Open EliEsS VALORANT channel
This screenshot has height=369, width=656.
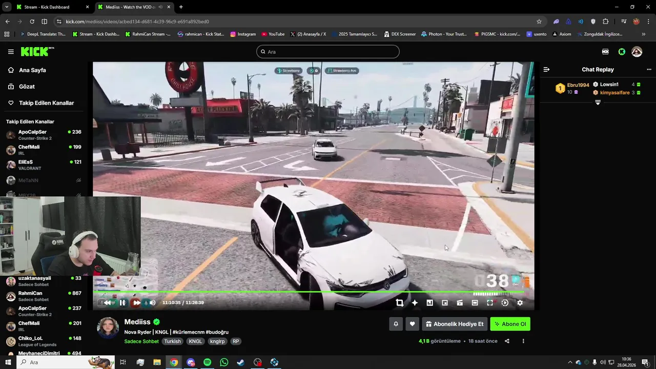click(x=44, y=165)
